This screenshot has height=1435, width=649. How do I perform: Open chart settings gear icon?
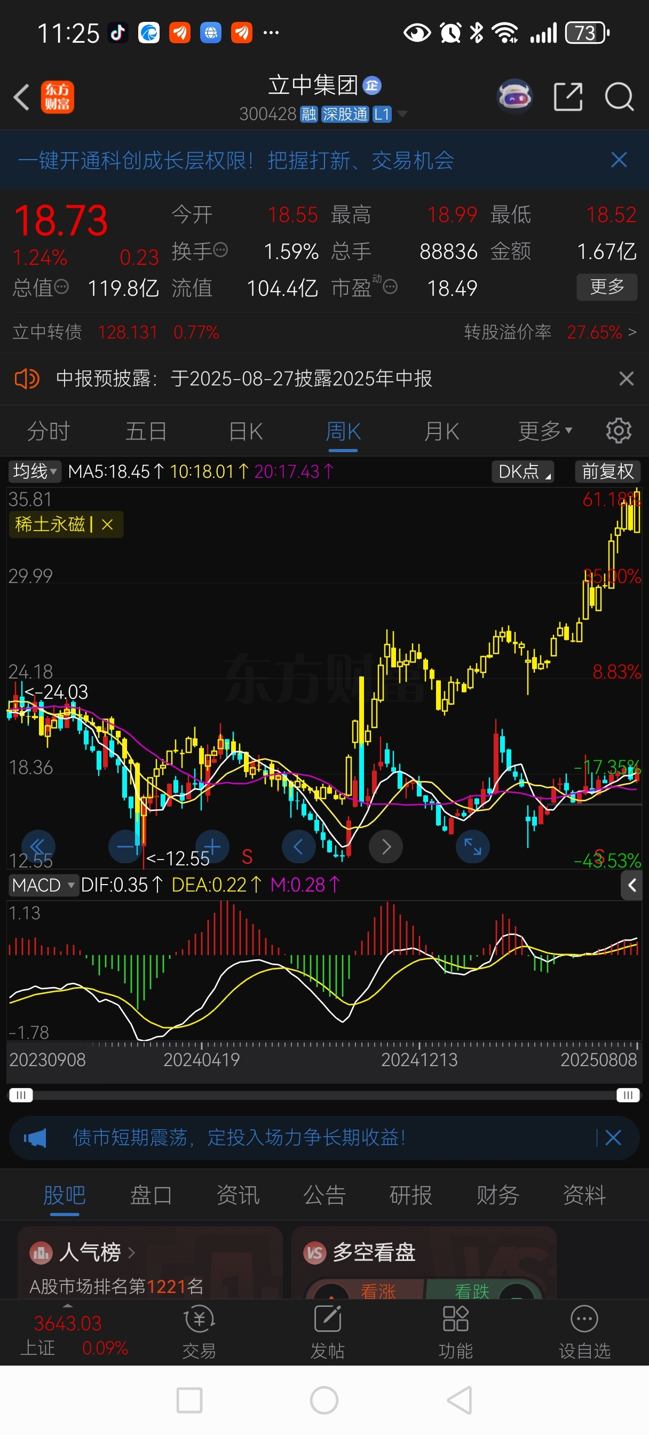(619, 431)
